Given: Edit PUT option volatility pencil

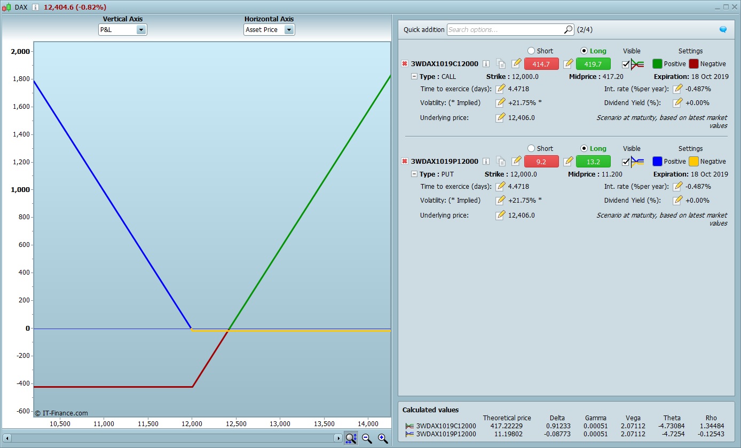Looking at the screenshot, I should (x=500, y=200).
